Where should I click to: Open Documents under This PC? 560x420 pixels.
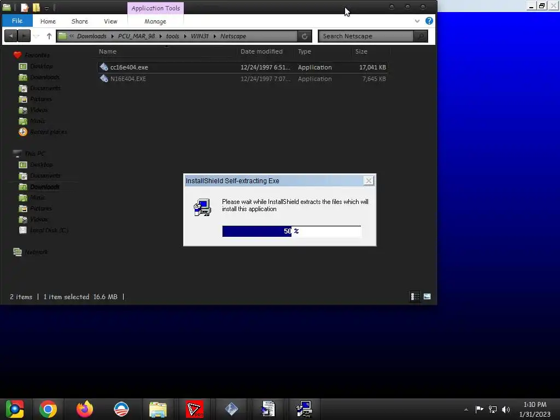tap(45, 176)
